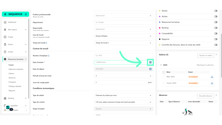This screenshot has width=222, height=125.
Task: Open the Entreprise submenu item
Action: (x=12, y=82)
